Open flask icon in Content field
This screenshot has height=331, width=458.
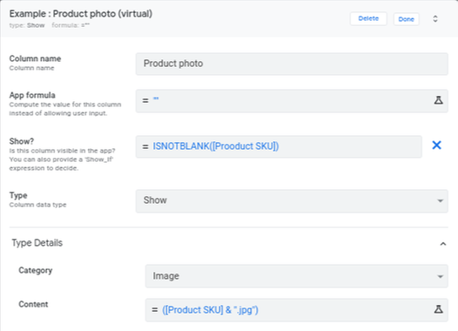tap(438, 309)
